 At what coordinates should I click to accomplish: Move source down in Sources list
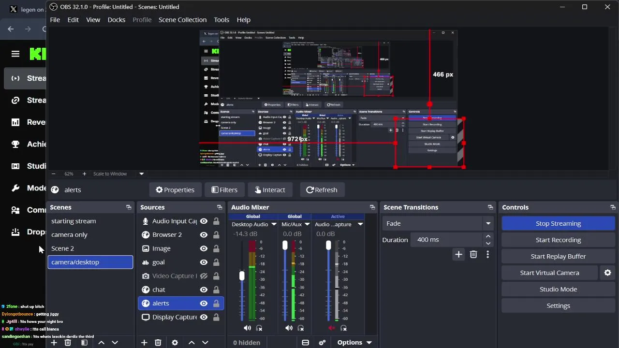[205, 342]
